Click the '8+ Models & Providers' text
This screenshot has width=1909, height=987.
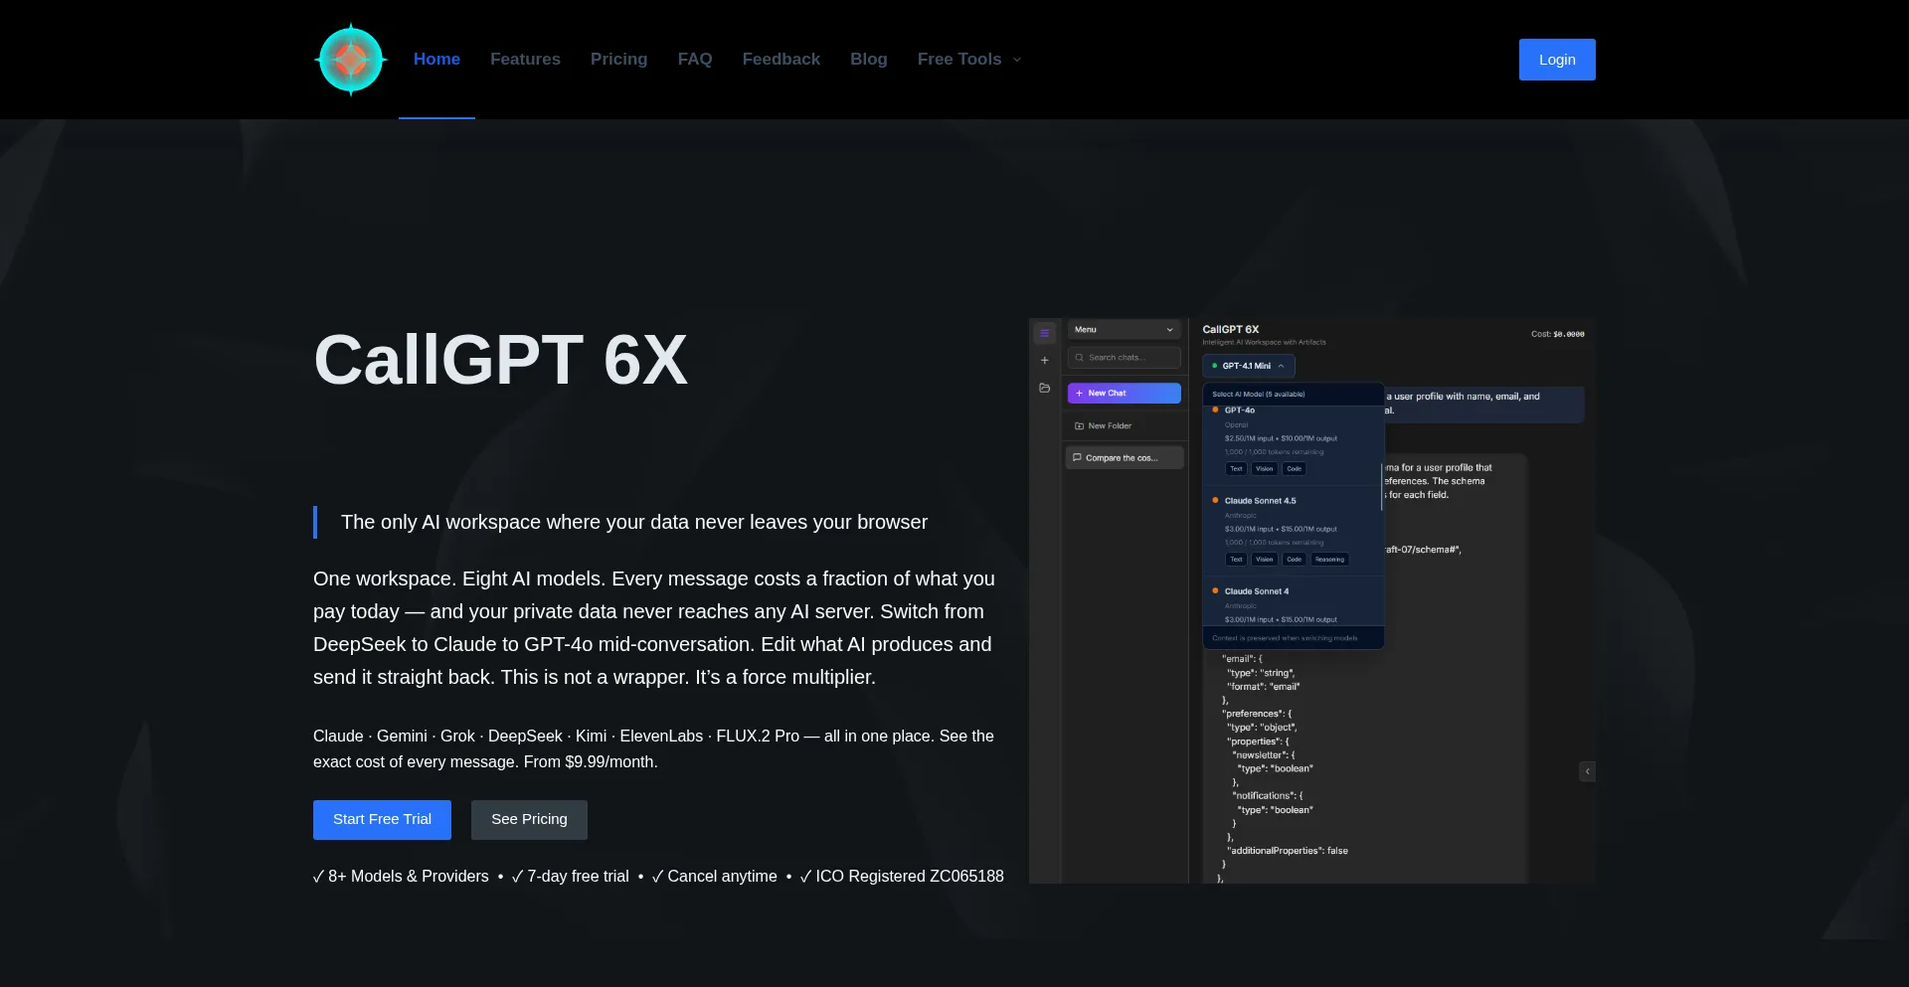[409, 877]
